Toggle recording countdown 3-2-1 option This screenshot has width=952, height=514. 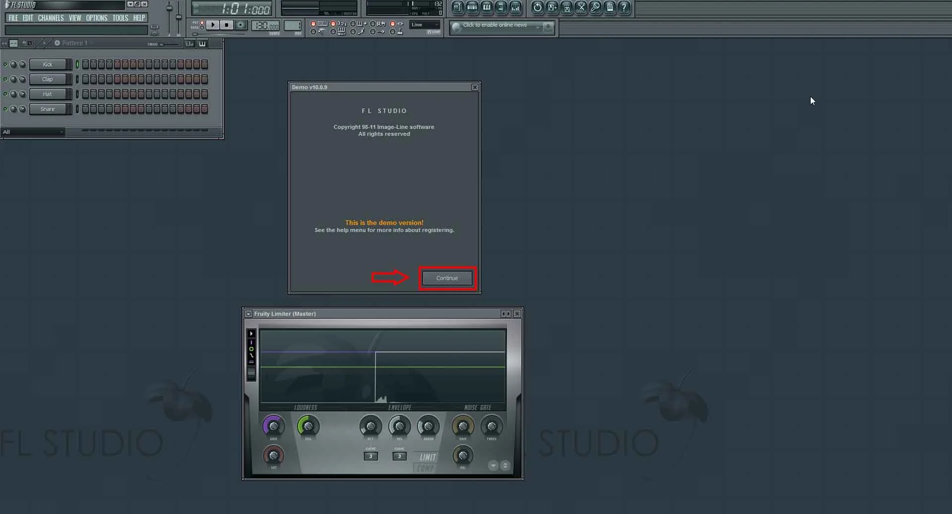[333, 24]
